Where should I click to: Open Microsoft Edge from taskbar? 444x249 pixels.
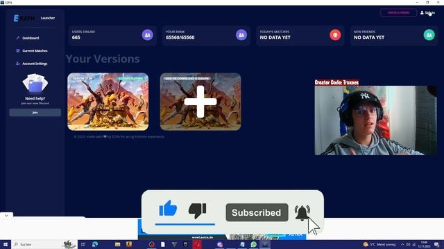click(x=95, y=244)
